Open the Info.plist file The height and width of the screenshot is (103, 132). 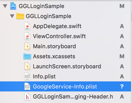(44, 76)
